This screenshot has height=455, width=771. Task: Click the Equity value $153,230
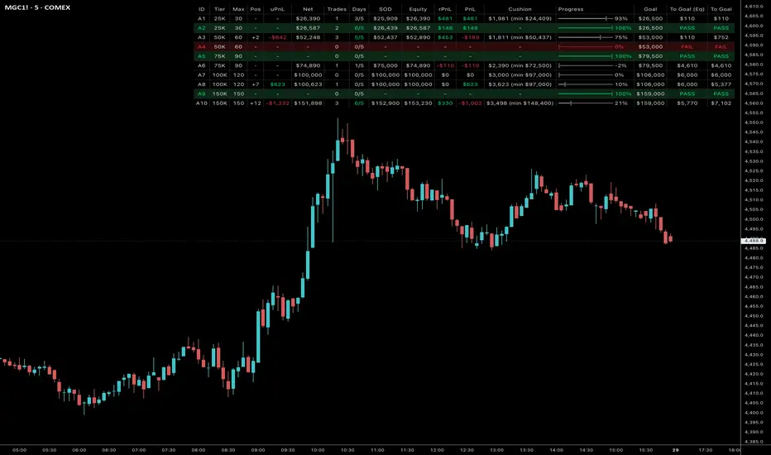(x=418, y=103)
